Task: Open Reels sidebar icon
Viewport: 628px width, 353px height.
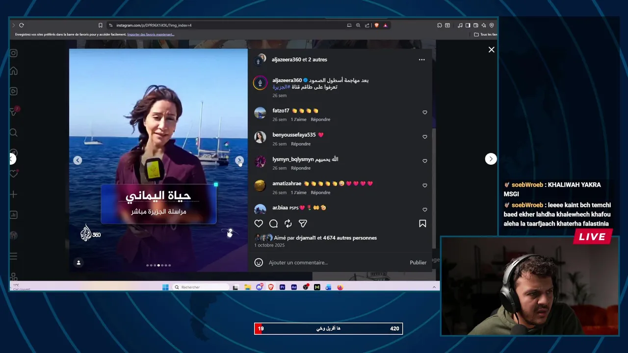Action: pyautogui.click(x=14, y=91)
